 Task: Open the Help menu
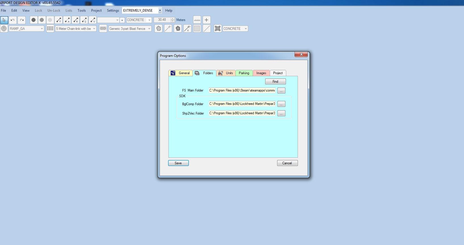(x=169, y=11)
